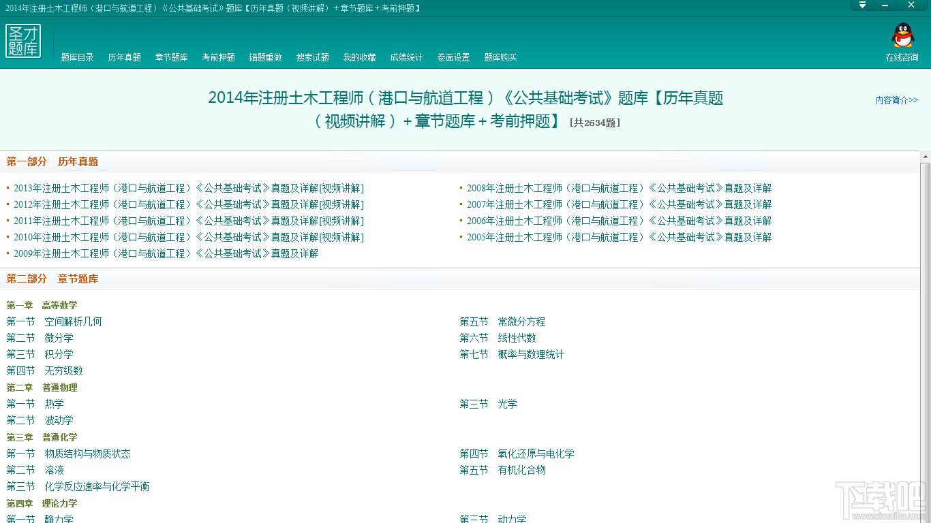Open 错题重做 to redo wrong questions
This screenshot has height=523, width=931.
pos(265,57)
